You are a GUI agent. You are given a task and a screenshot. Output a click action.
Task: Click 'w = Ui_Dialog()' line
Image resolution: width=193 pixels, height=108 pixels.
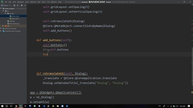pyautogui.click(x=42, y=97)
